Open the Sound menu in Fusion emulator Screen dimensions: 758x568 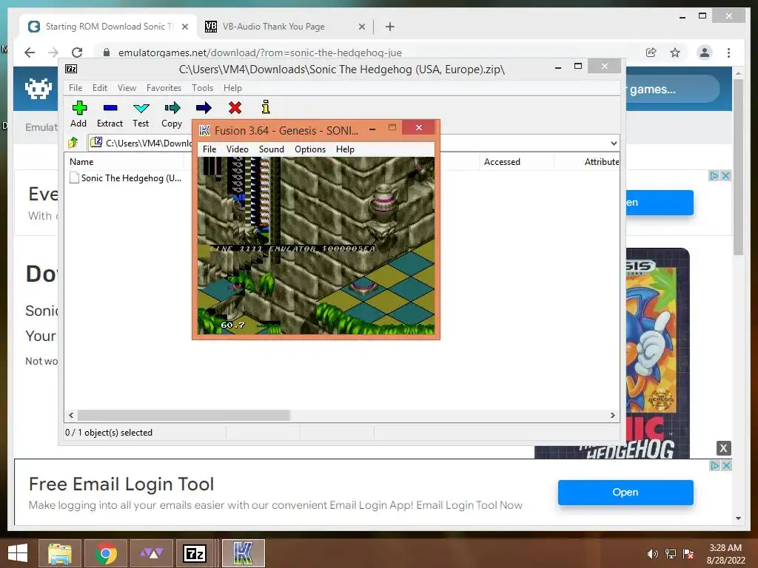pos(271,149)
